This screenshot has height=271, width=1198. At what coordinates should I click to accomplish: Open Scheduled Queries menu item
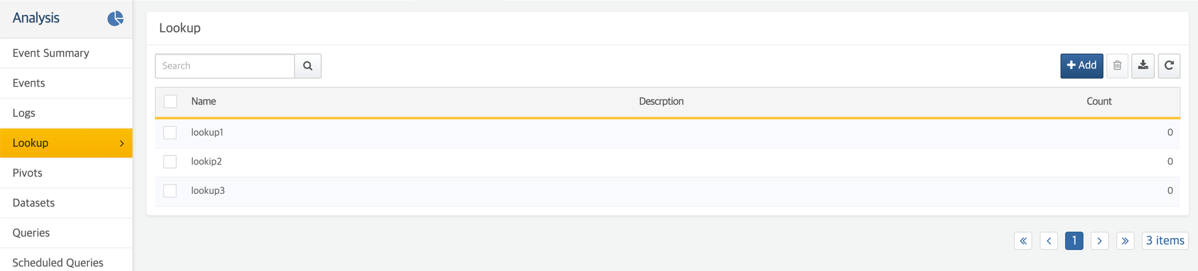(x=58, y=263)
